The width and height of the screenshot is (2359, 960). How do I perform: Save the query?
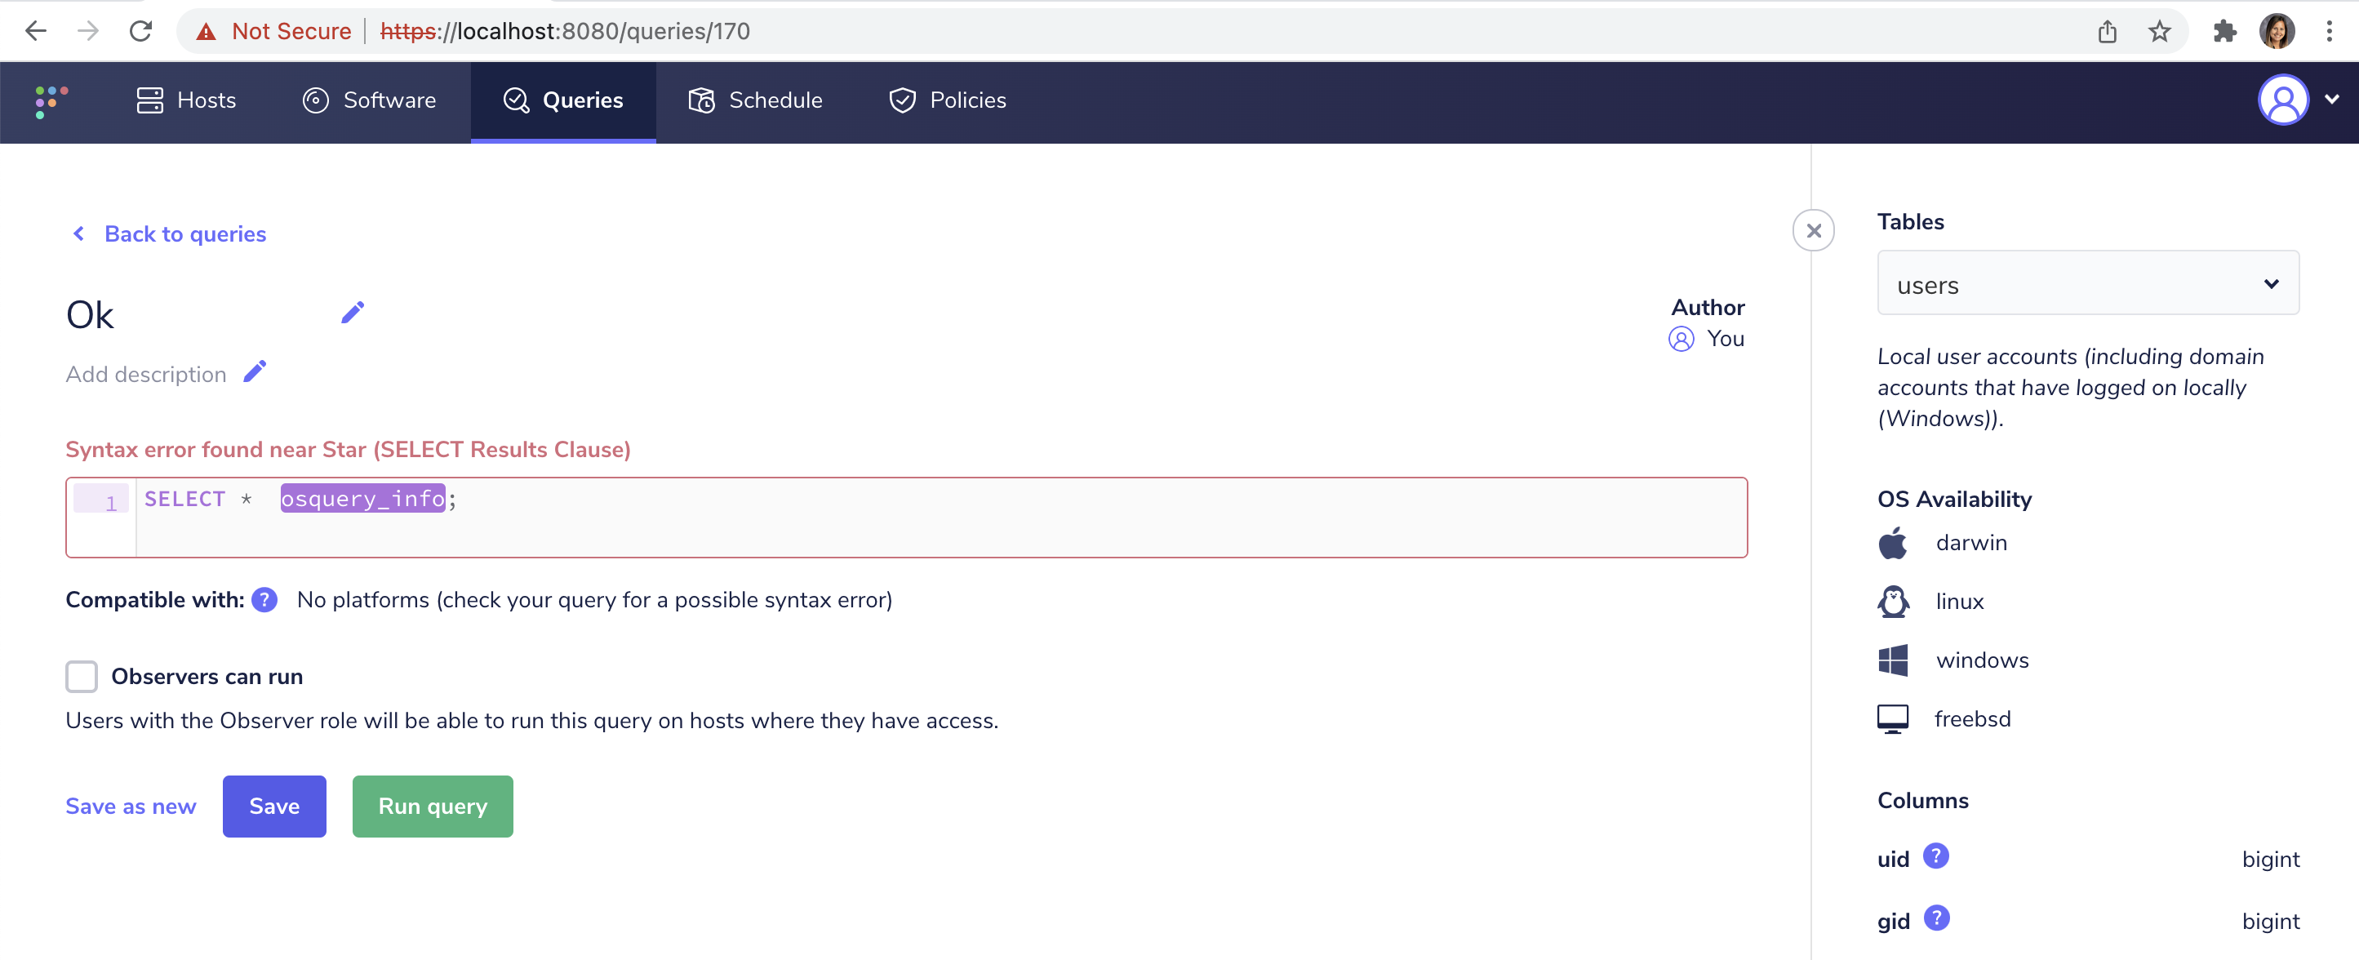[273, 806]
